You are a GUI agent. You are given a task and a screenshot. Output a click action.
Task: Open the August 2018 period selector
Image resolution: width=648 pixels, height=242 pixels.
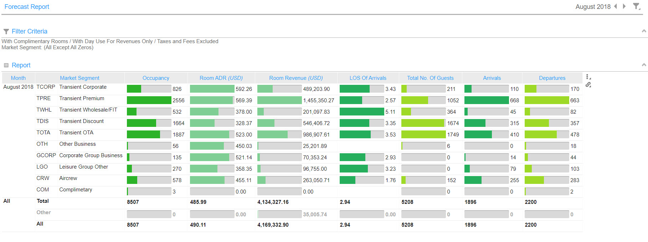tap(593, 7)
